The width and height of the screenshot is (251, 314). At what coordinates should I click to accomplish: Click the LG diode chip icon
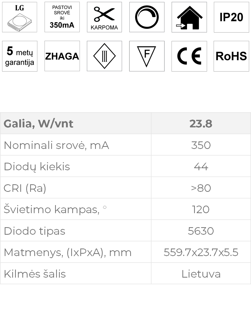(x=19, y=17)
